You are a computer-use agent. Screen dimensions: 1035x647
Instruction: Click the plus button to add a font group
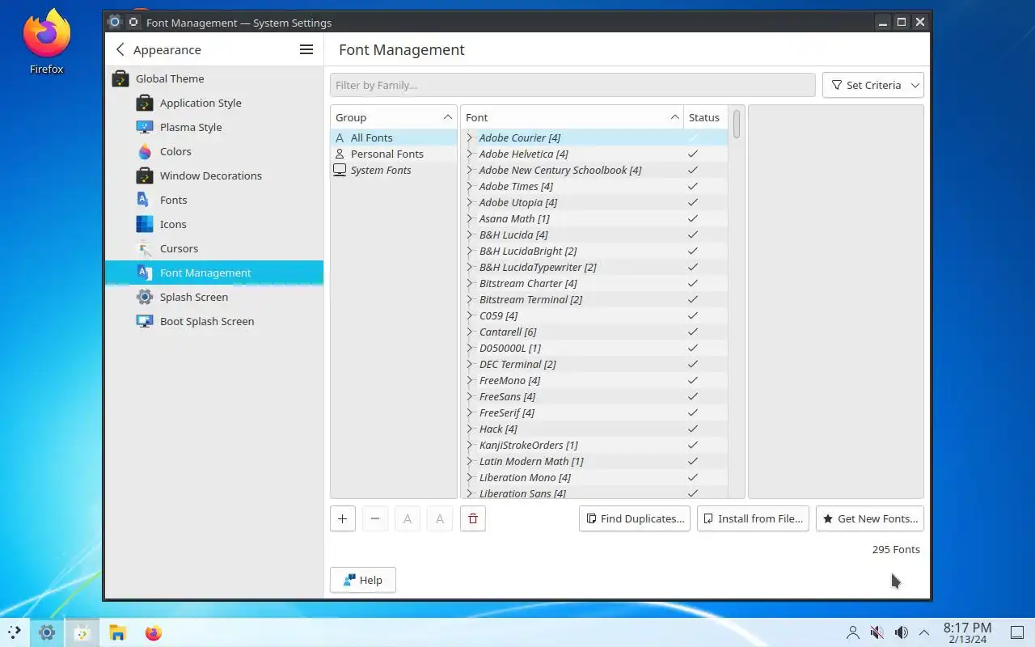pyautogui.click(x=343, y=518)
